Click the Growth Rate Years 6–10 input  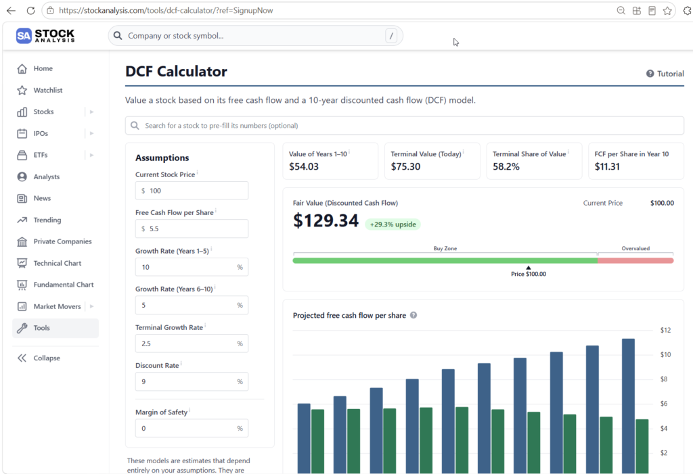(x=192, y=305)
